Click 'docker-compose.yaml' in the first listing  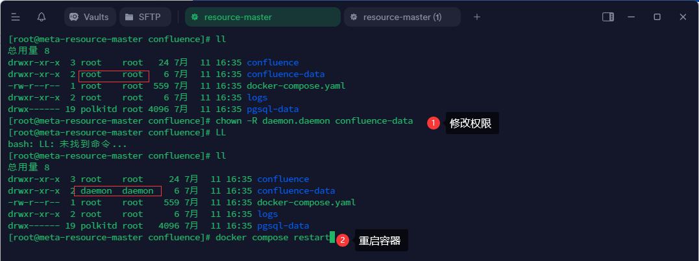click(x=296, y=86)
